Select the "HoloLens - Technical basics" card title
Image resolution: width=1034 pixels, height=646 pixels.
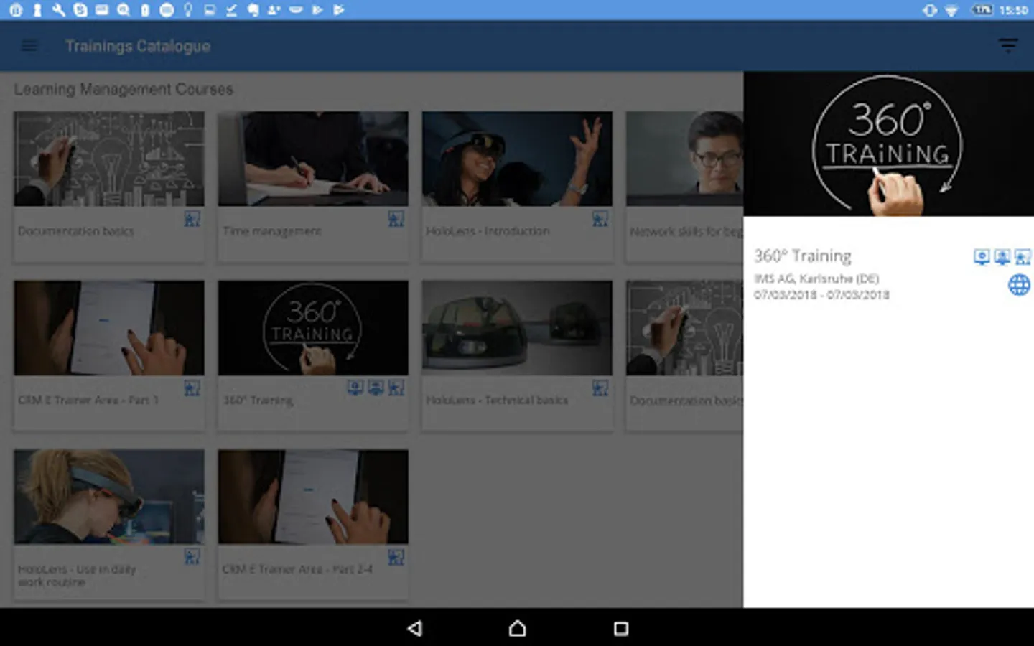pos(497,400)
